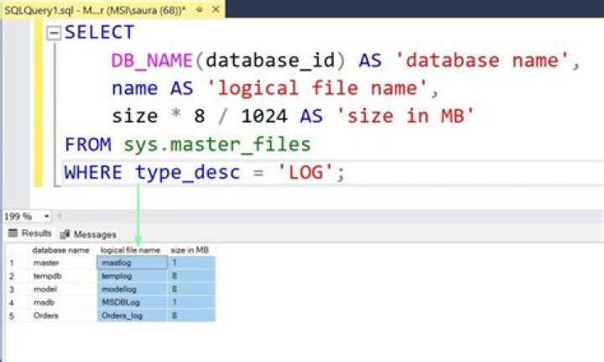Click the editor horizontal scrollbar left arrow
The width and height of the screenshot is (604, 362).
(59, 216)
